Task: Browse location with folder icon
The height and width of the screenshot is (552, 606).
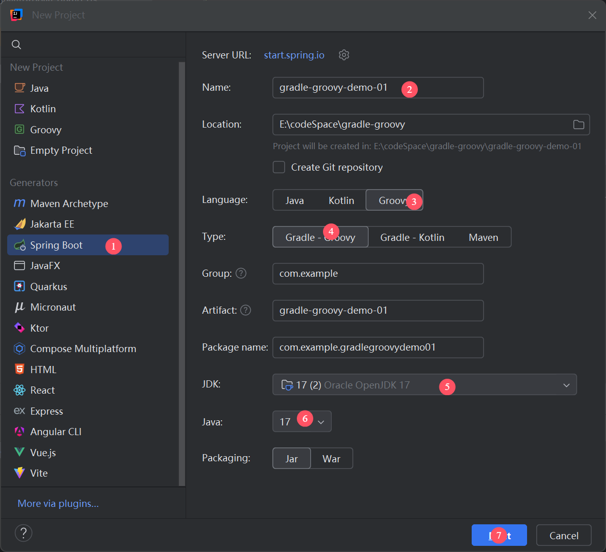Action: 578,125
